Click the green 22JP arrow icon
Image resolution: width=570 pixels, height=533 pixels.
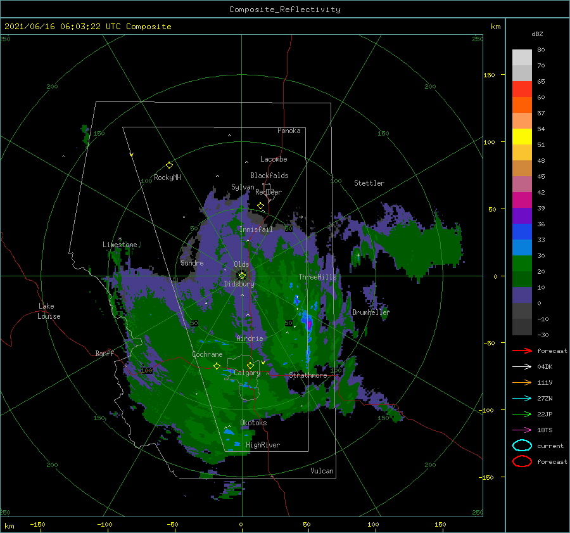coord(522,414)
